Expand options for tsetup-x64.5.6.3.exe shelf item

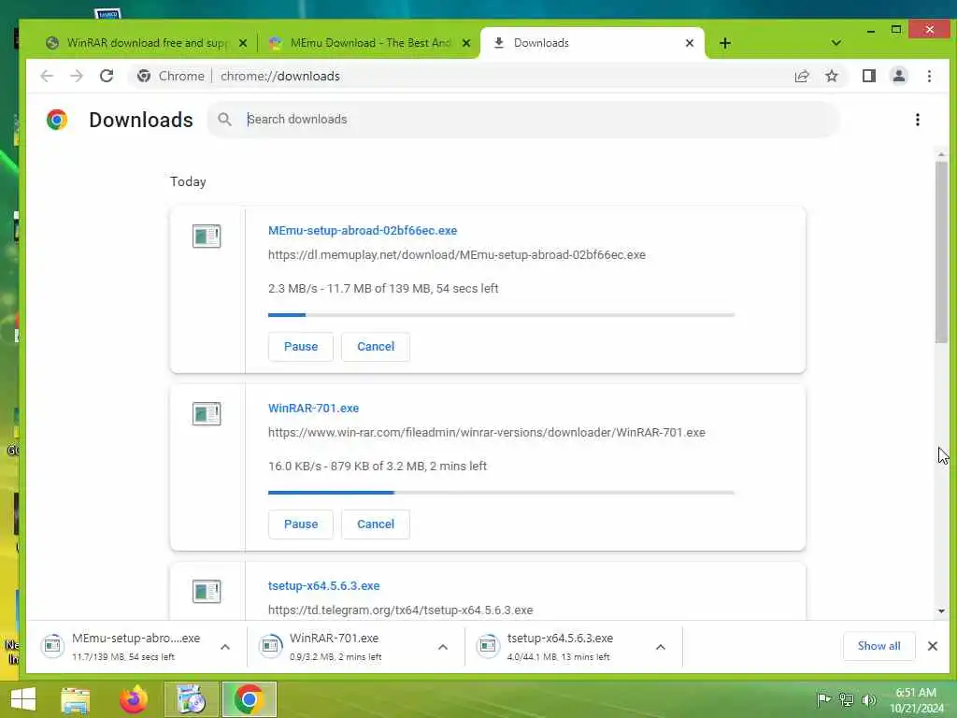click(661, 647)
